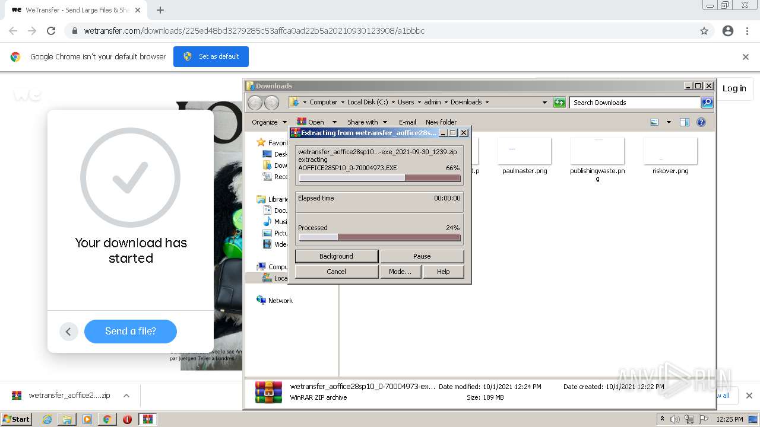Image resolution: width=760 pixels, height=427 pixels.
Task: Expand the Open button dropdown arrow
Action: tap(334, 122)
